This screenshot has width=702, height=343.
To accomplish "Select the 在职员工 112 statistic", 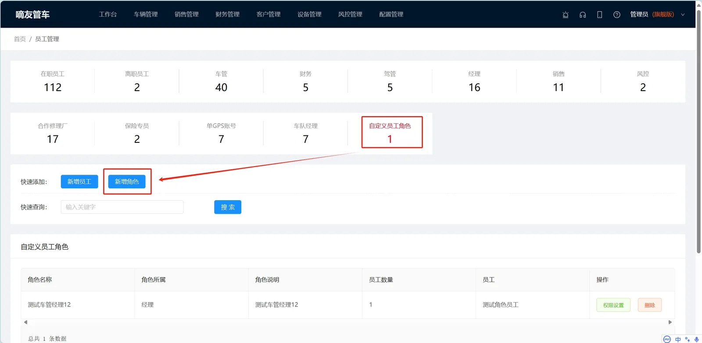I will (53, 81).
